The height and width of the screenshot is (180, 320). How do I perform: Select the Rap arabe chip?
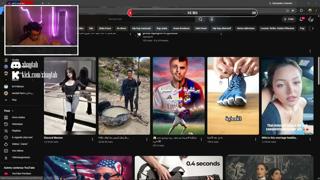click(162, 28)
